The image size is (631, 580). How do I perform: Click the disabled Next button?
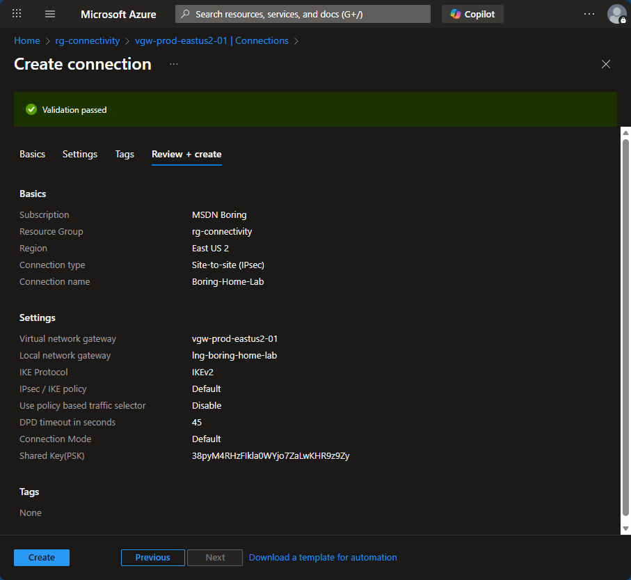click(215, 558)
